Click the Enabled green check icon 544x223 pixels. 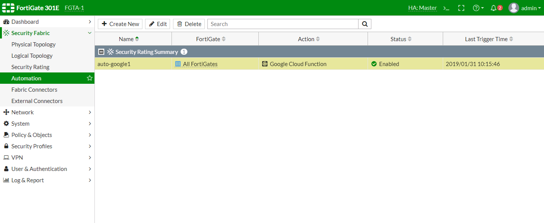tap(374, 64)
